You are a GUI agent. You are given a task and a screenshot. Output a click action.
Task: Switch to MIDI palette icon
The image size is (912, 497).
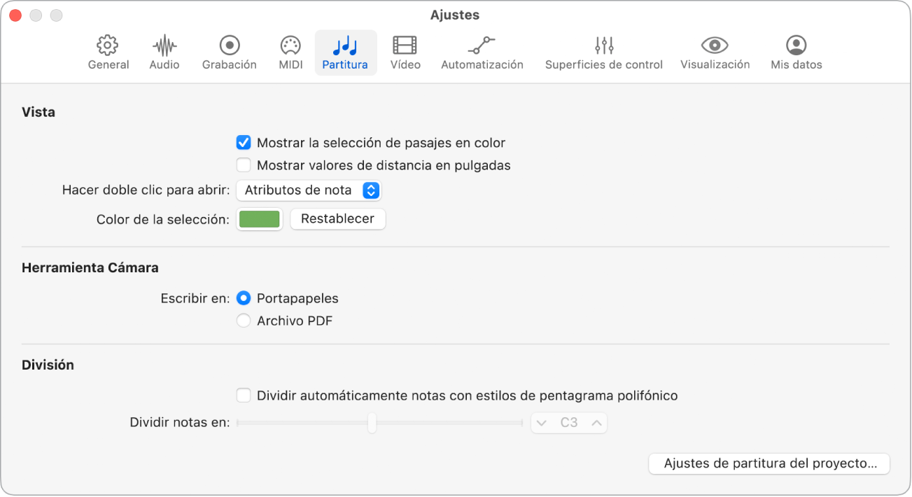coord(290,46)
